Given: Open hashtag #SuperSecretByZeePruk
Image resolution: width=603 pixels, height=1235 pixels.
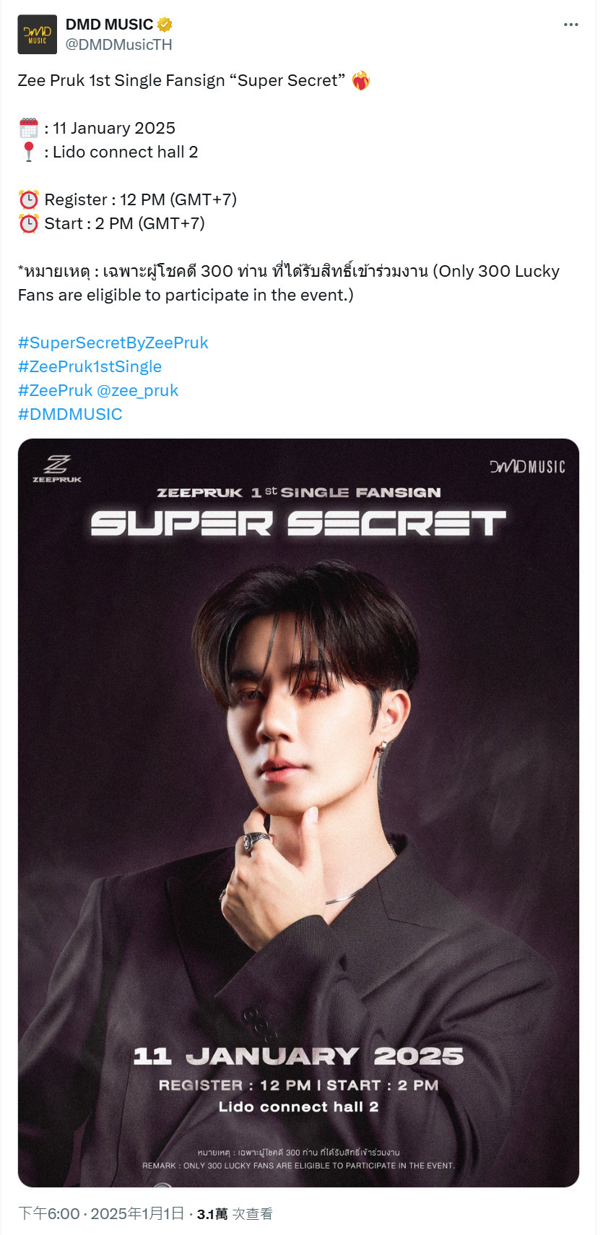Looking at the screenshot, I should (x=113, y=343).
